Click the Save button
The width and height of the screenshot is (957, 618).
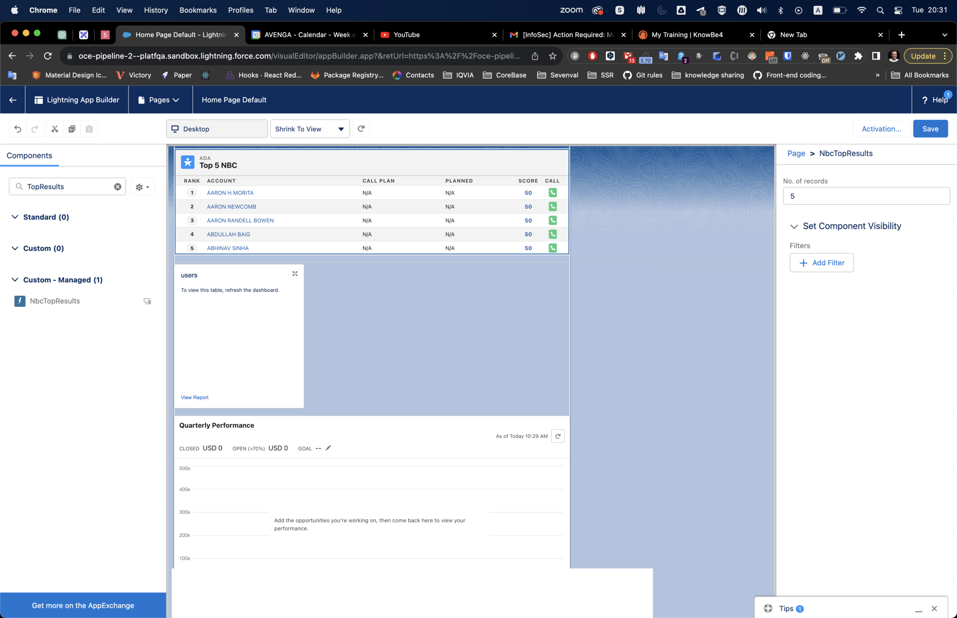click(930, 129)
